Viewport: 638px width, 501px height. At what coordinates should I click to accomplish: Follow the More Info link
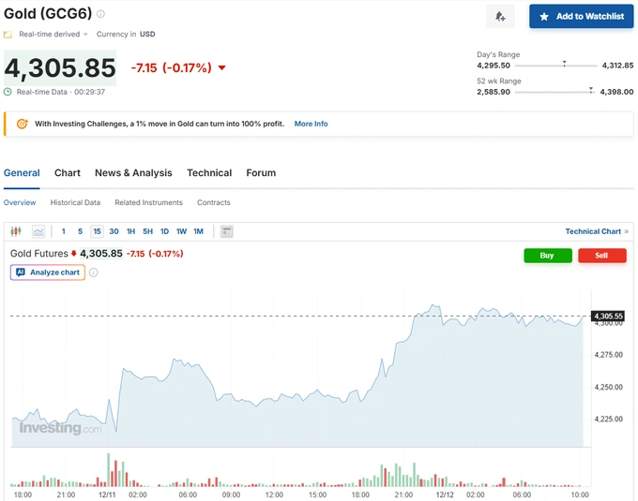click(311, 124)
